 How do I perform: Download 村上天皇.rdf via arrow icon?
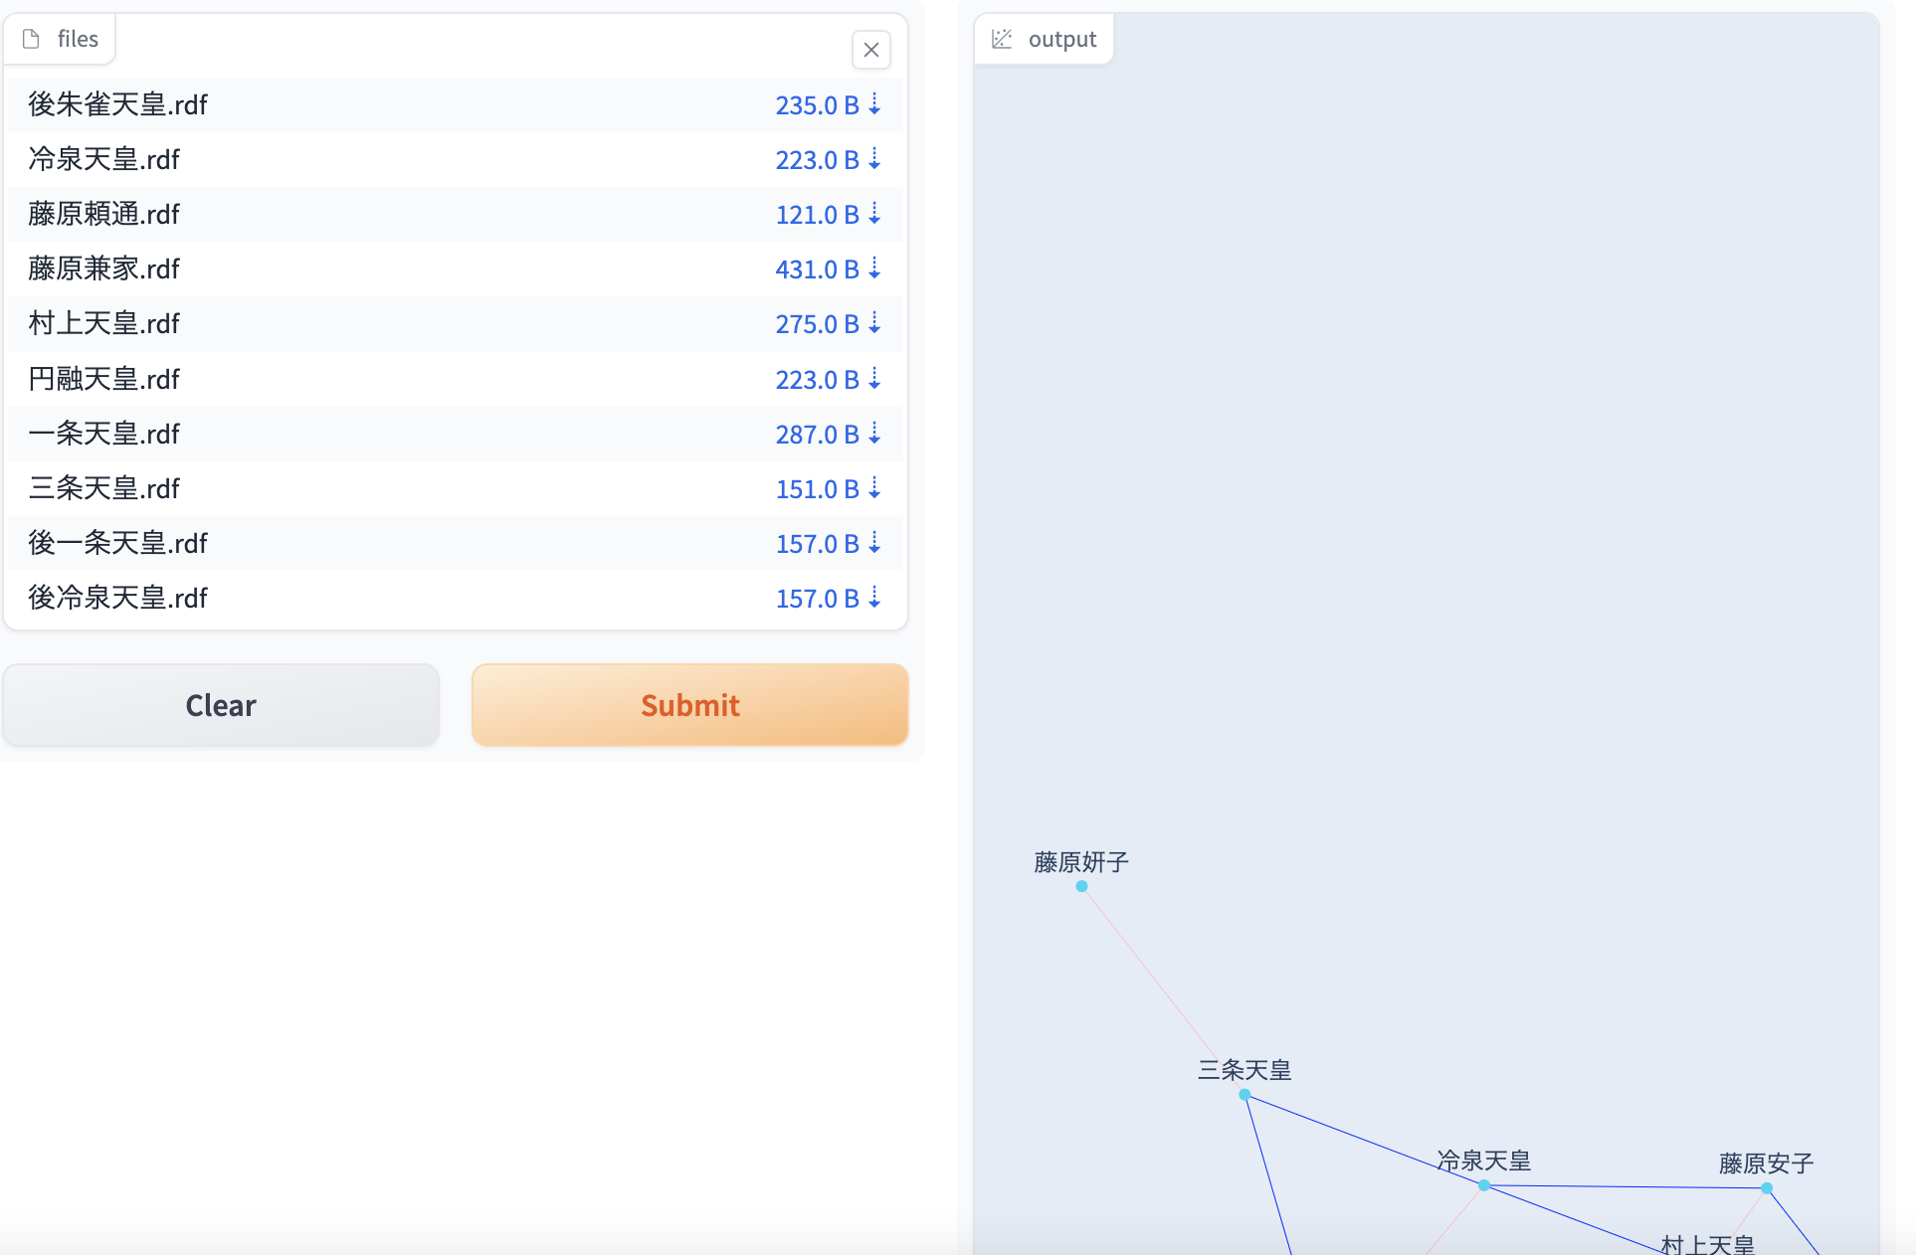pyautogui.click(x=874, y=323)
